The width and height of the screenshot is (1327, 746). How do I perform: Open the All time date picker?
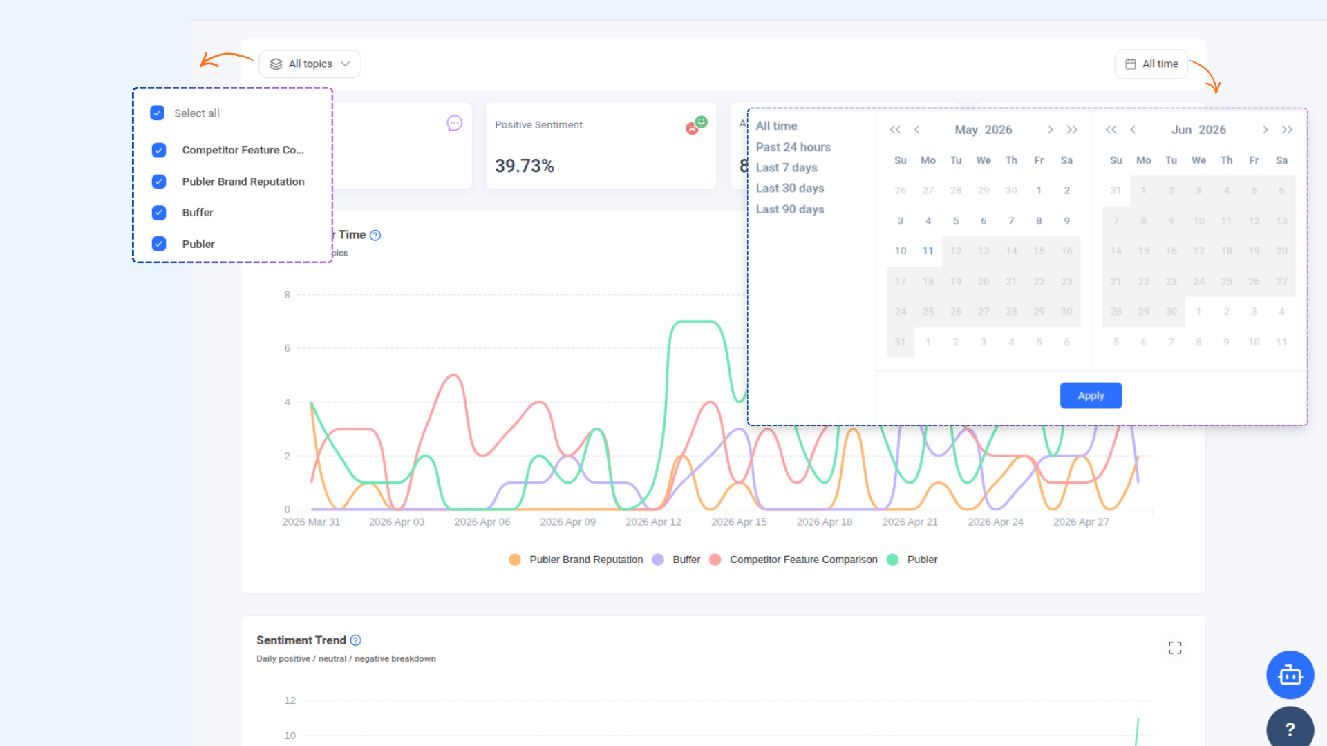[x=1151, y=64]
